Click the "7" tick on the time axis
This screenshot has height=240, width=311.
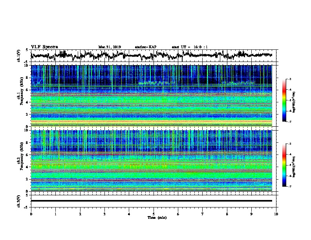(x=203, y=214)
